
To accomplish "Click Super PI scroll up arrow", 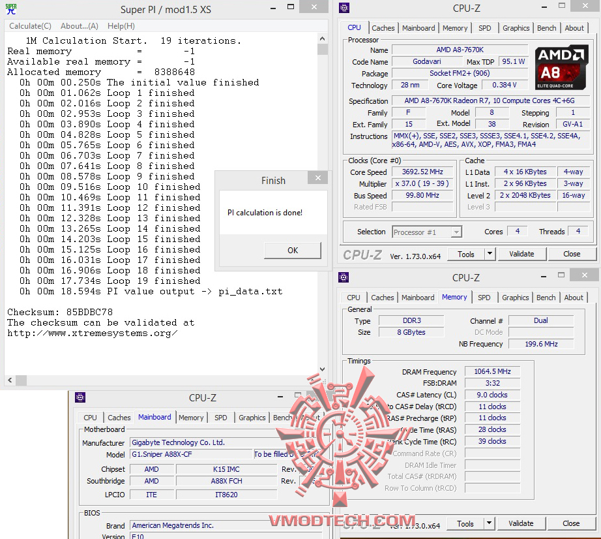I will point(323,38).
